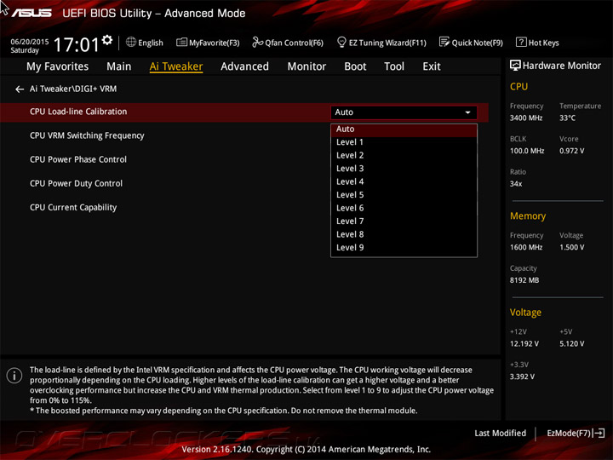Select CPU Load-line Calibration row
This screenshot has height=460, width=613.
(x=244, y=112)
